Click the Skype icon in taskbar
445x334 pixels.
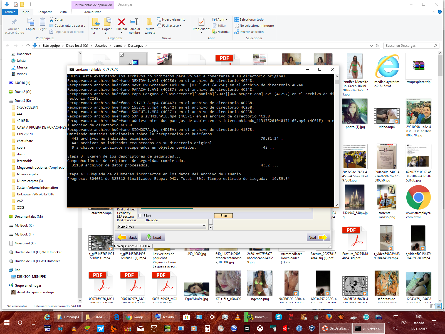coord(278,317)
